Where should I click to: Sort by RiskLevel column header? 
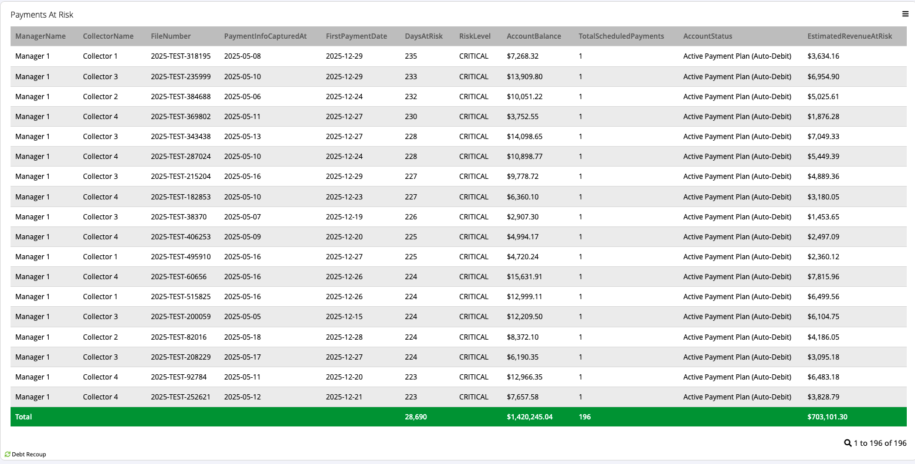[475, 36]
